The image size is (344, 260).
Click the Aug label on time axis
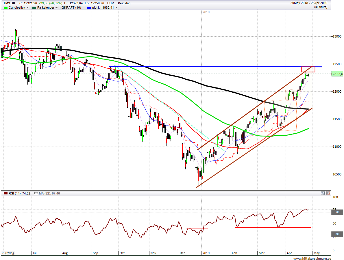(65, 253)
